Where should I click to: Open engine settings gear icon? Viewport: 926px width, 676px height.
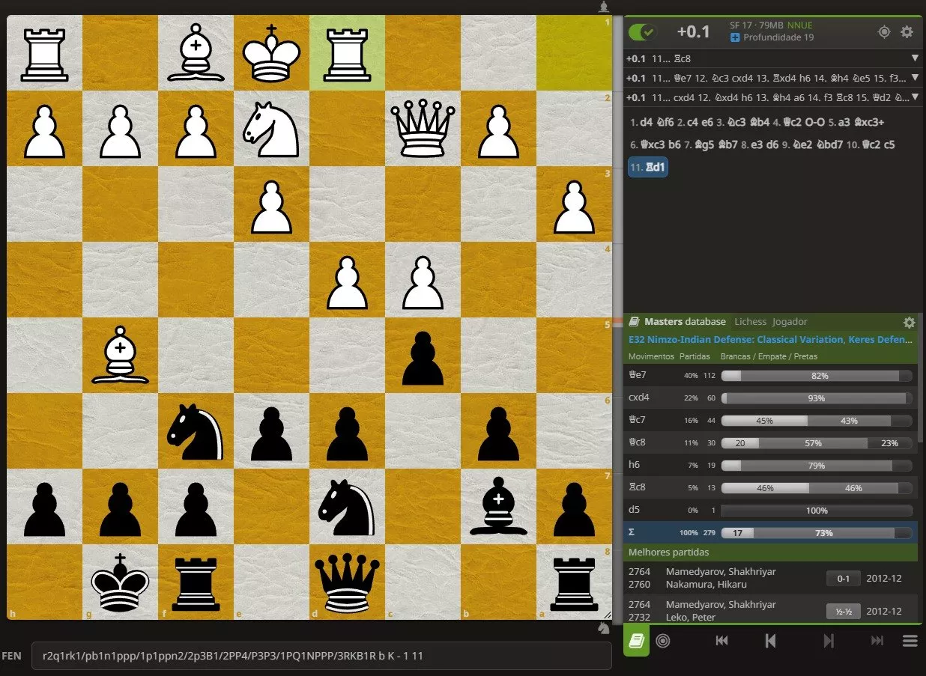(x=907, y=32)
